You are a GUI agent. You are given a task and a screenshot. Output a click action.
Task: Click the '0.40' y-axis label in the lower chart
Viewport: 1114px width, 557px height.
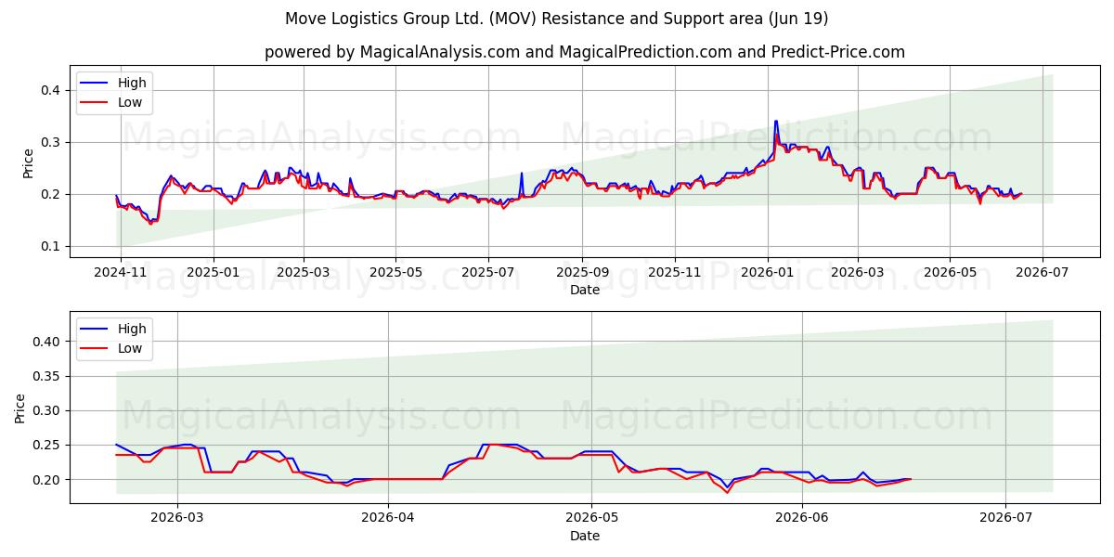click(x=48, y=342)
